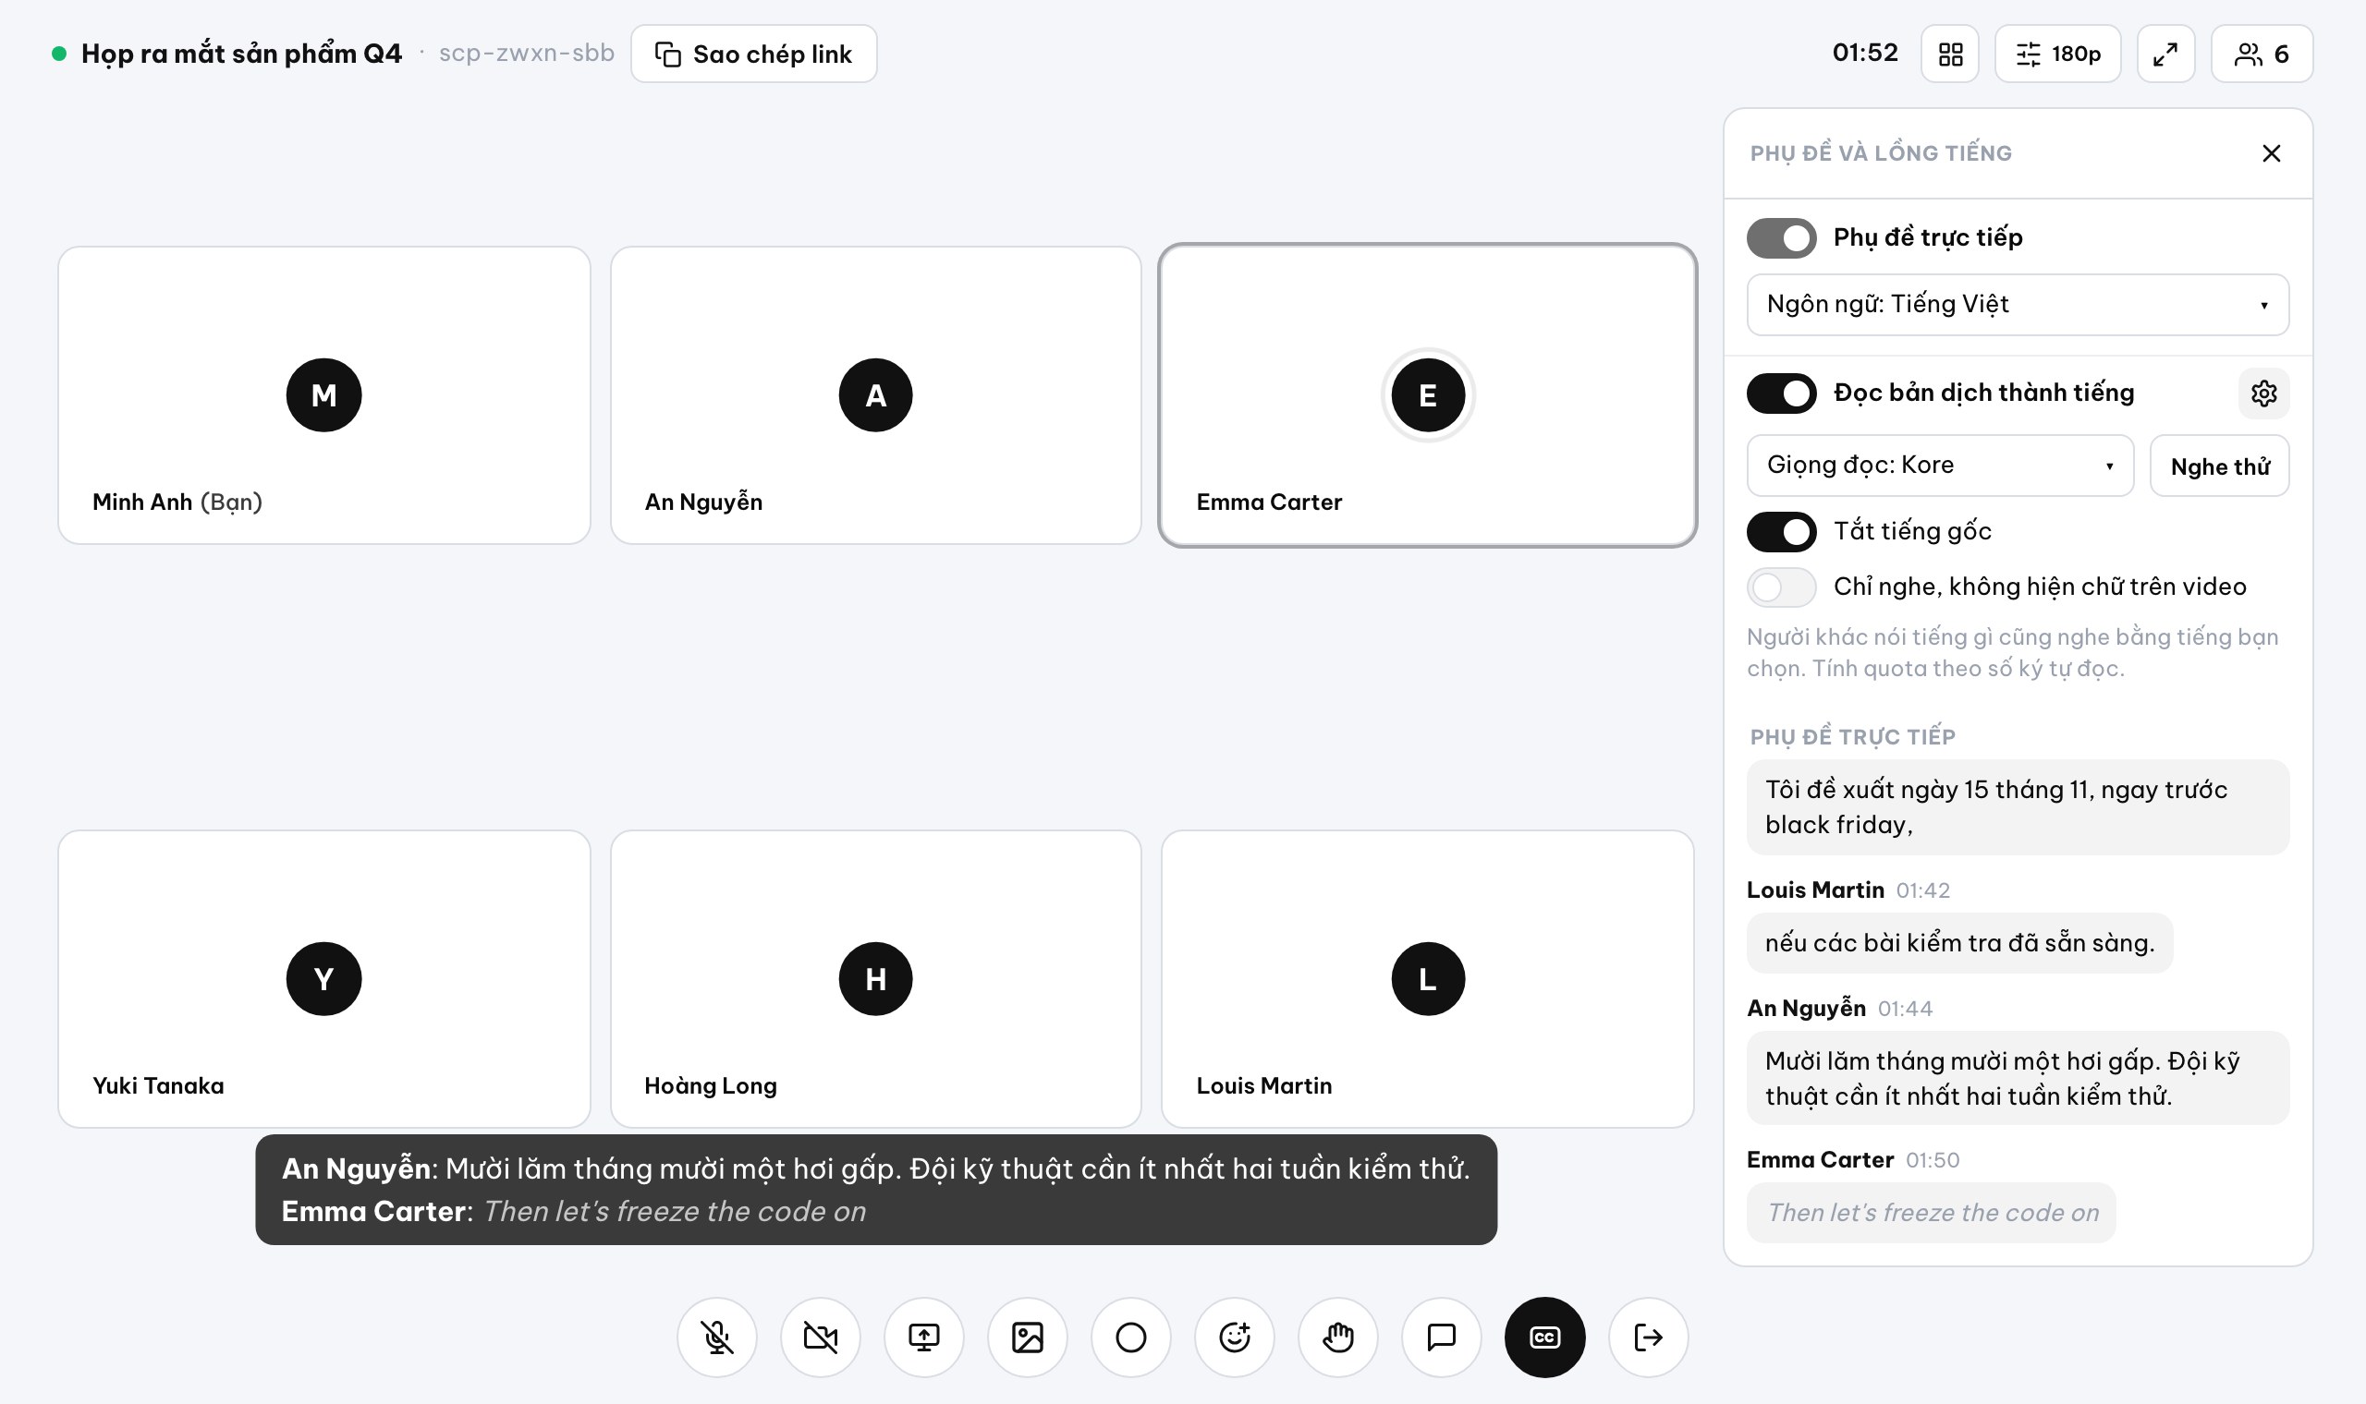Open virtual background image icon
Viewport: 2366px width, 1404px height.
point(1028,1337)
